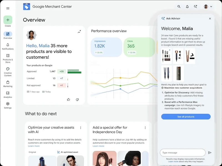The height and width of the screenshot is (166, 222).
Task: Open the hamburger navigation menu
Action: [x=8, y=8]
